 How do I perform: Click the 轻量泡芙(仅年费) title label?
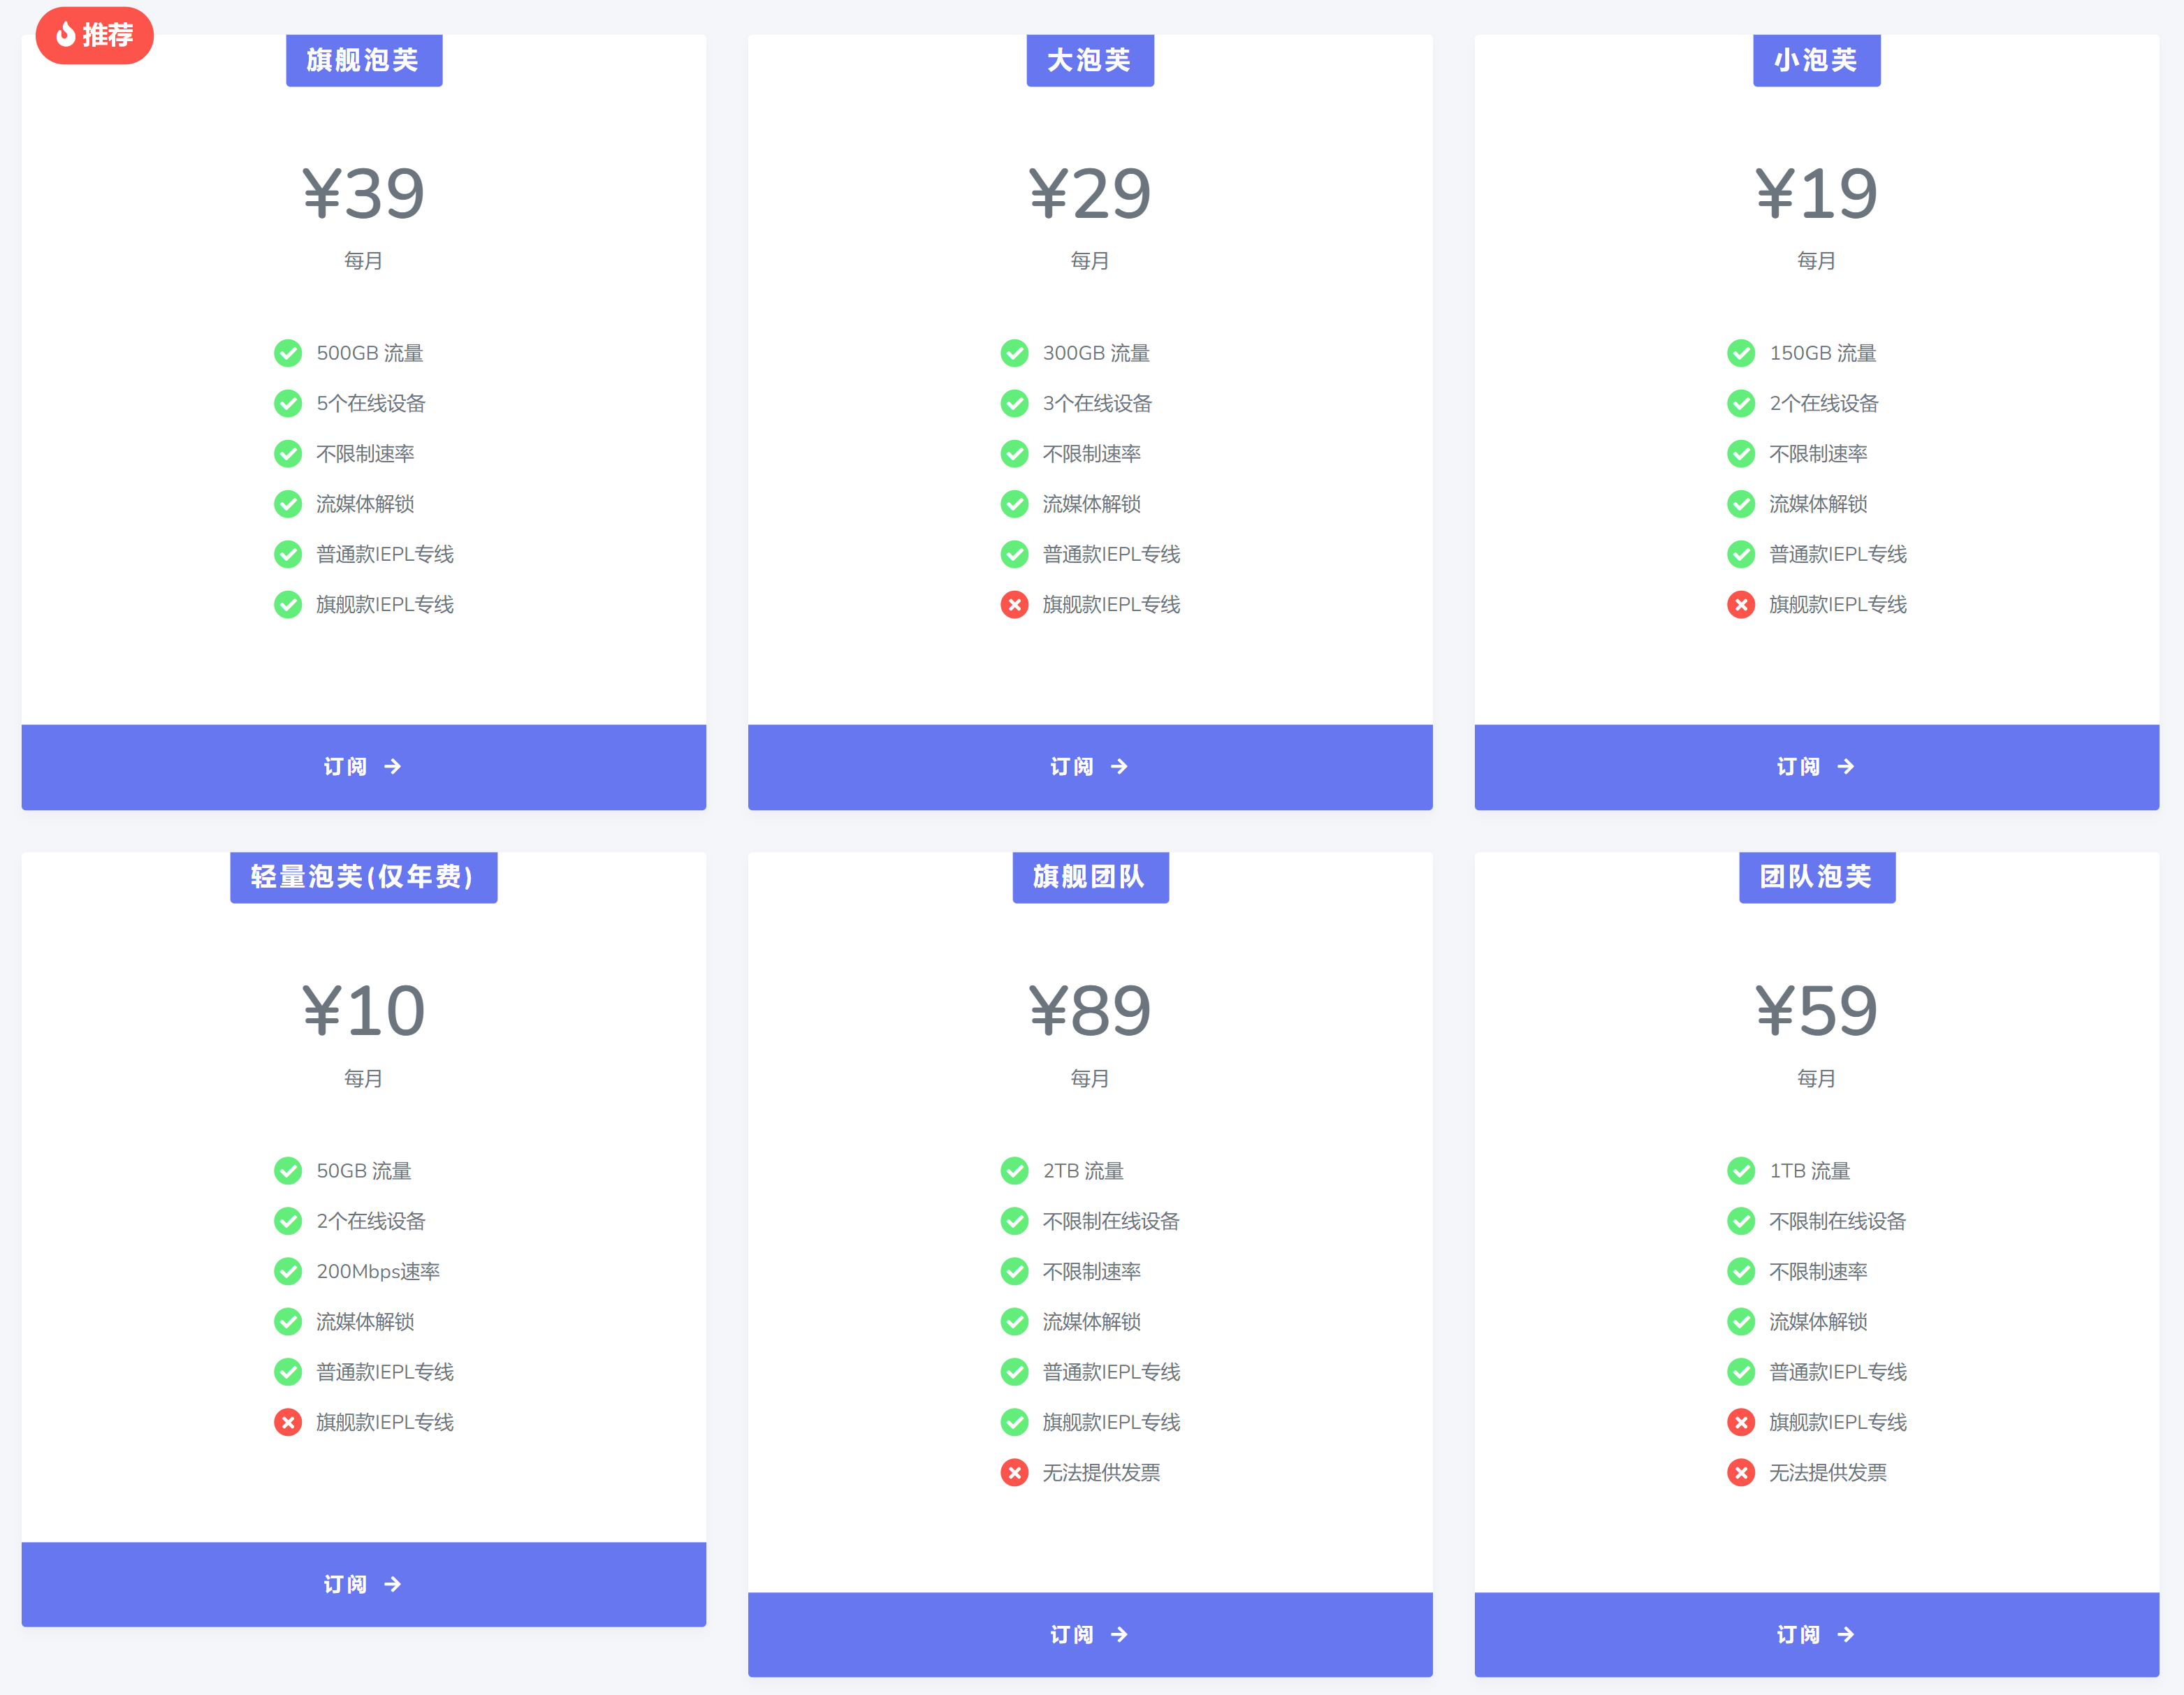click(363, 876)
